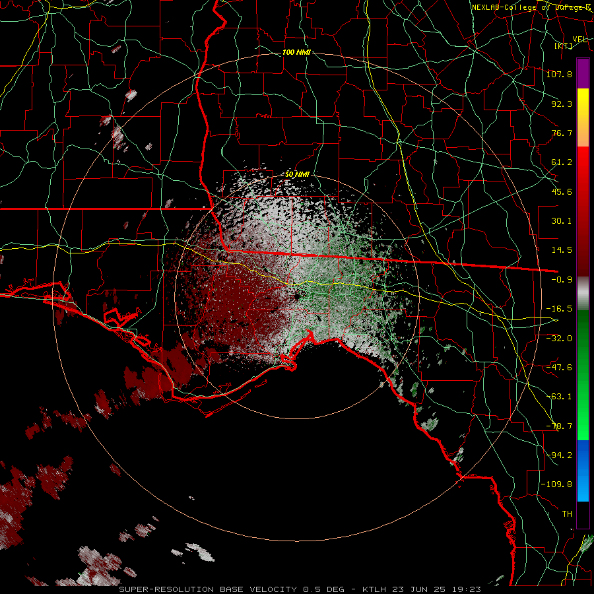Click the gray segment of the color bar
This screenshot has height=594, width=594.
(583, 294)
